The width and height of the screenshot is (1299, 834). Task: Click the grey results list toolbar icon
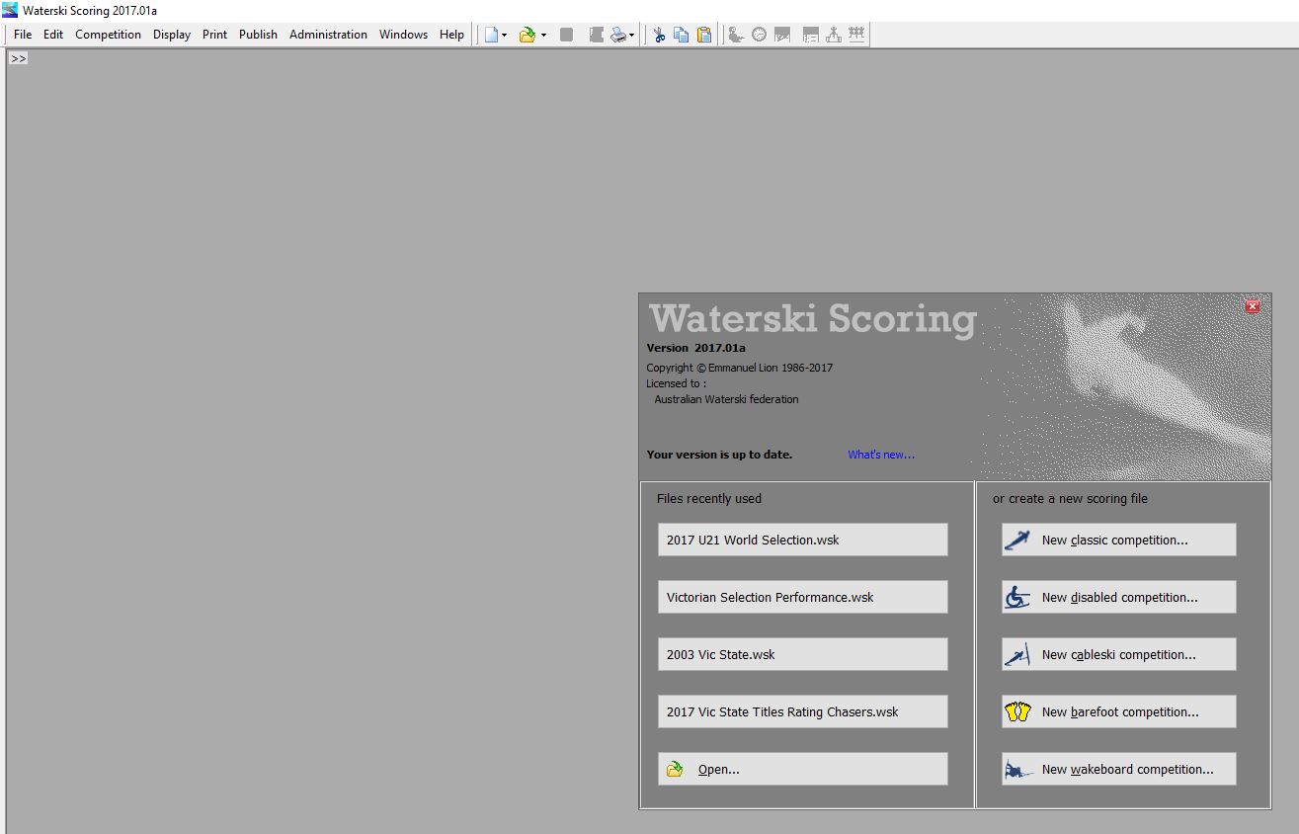click(x=810, y=35)
